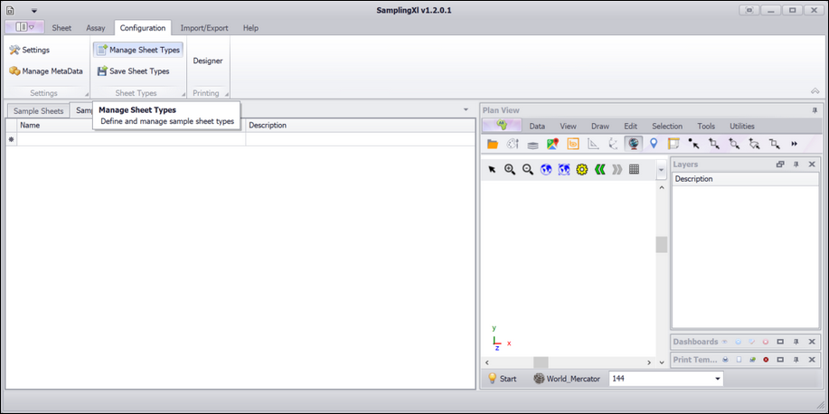Select the last crop-style selection icon before the overflow arrows

pos(774,144)
